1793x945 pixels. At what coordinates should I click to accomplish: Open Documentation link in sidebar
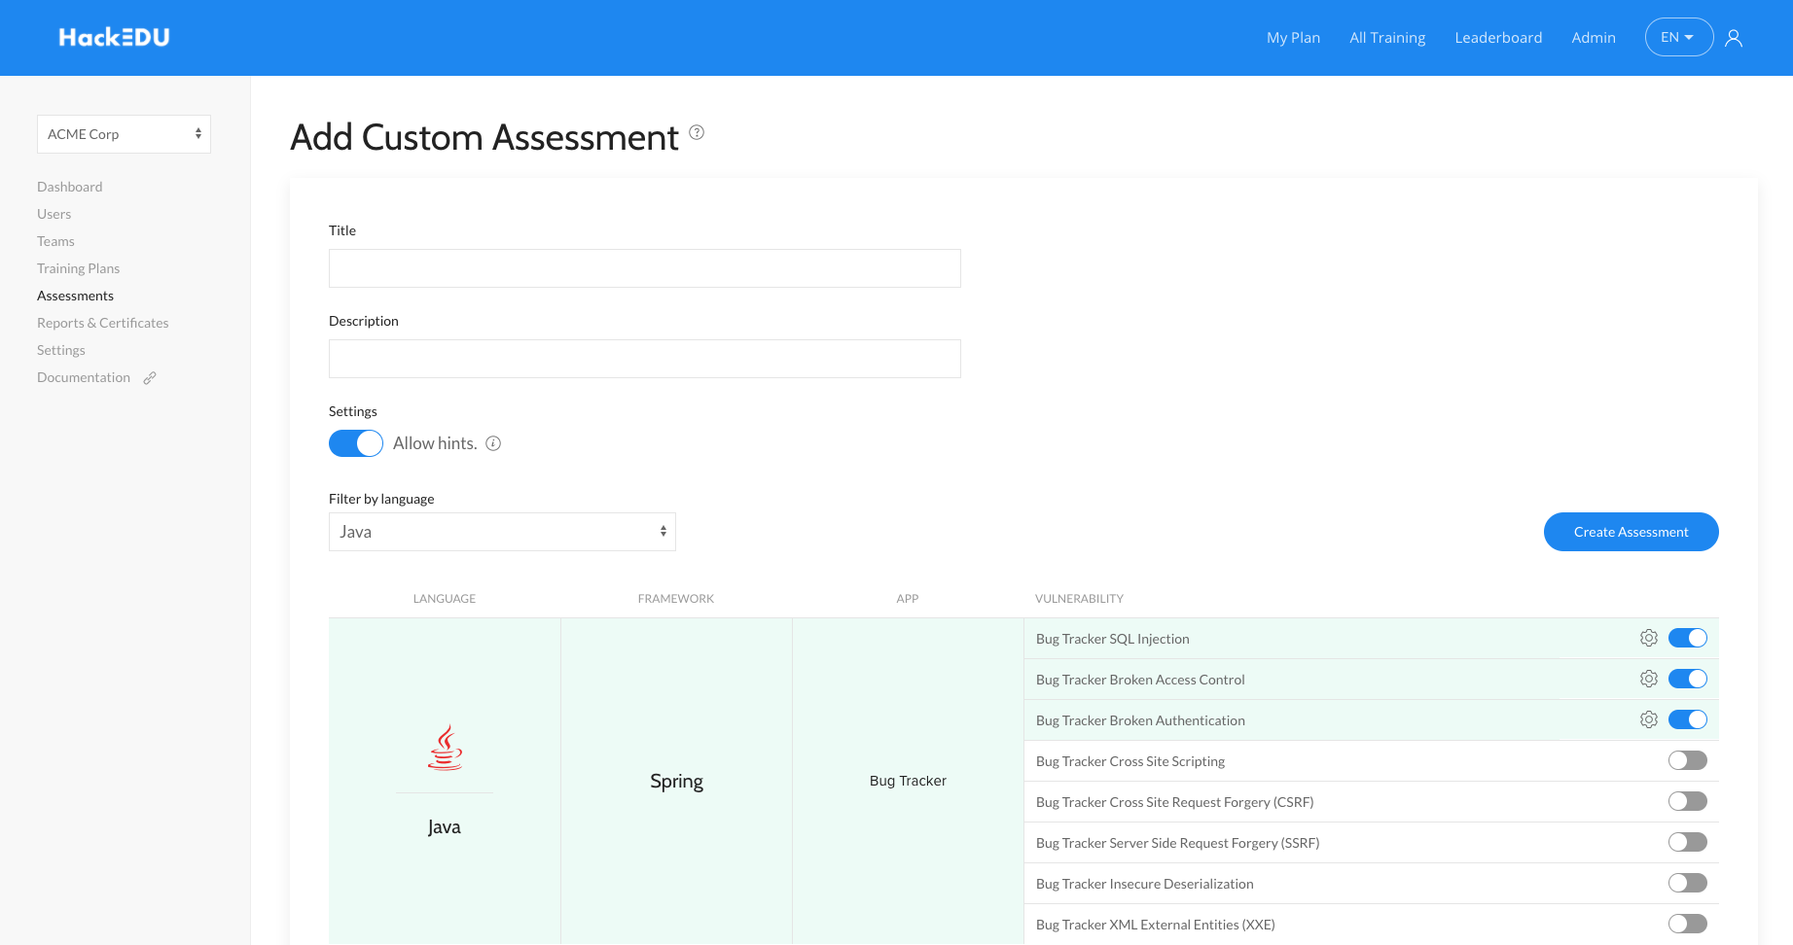coord(84,377)
